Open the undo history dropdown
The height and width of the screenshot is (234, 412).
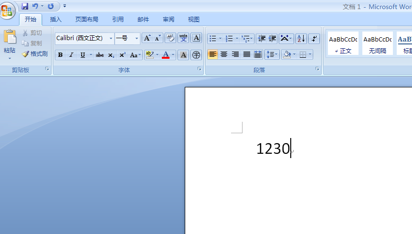pos(42,6)
